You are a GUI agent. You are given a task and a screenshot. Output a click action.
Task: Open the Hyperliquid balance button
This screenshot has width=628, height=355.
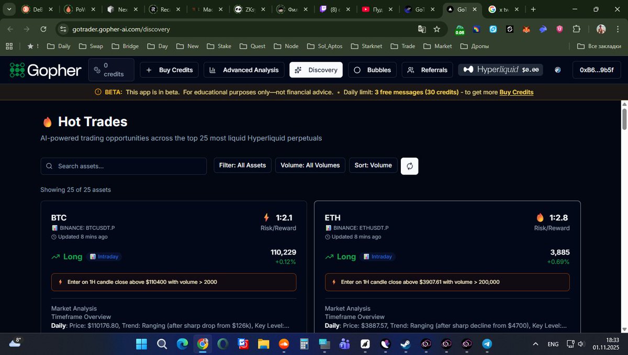point(501,70)
